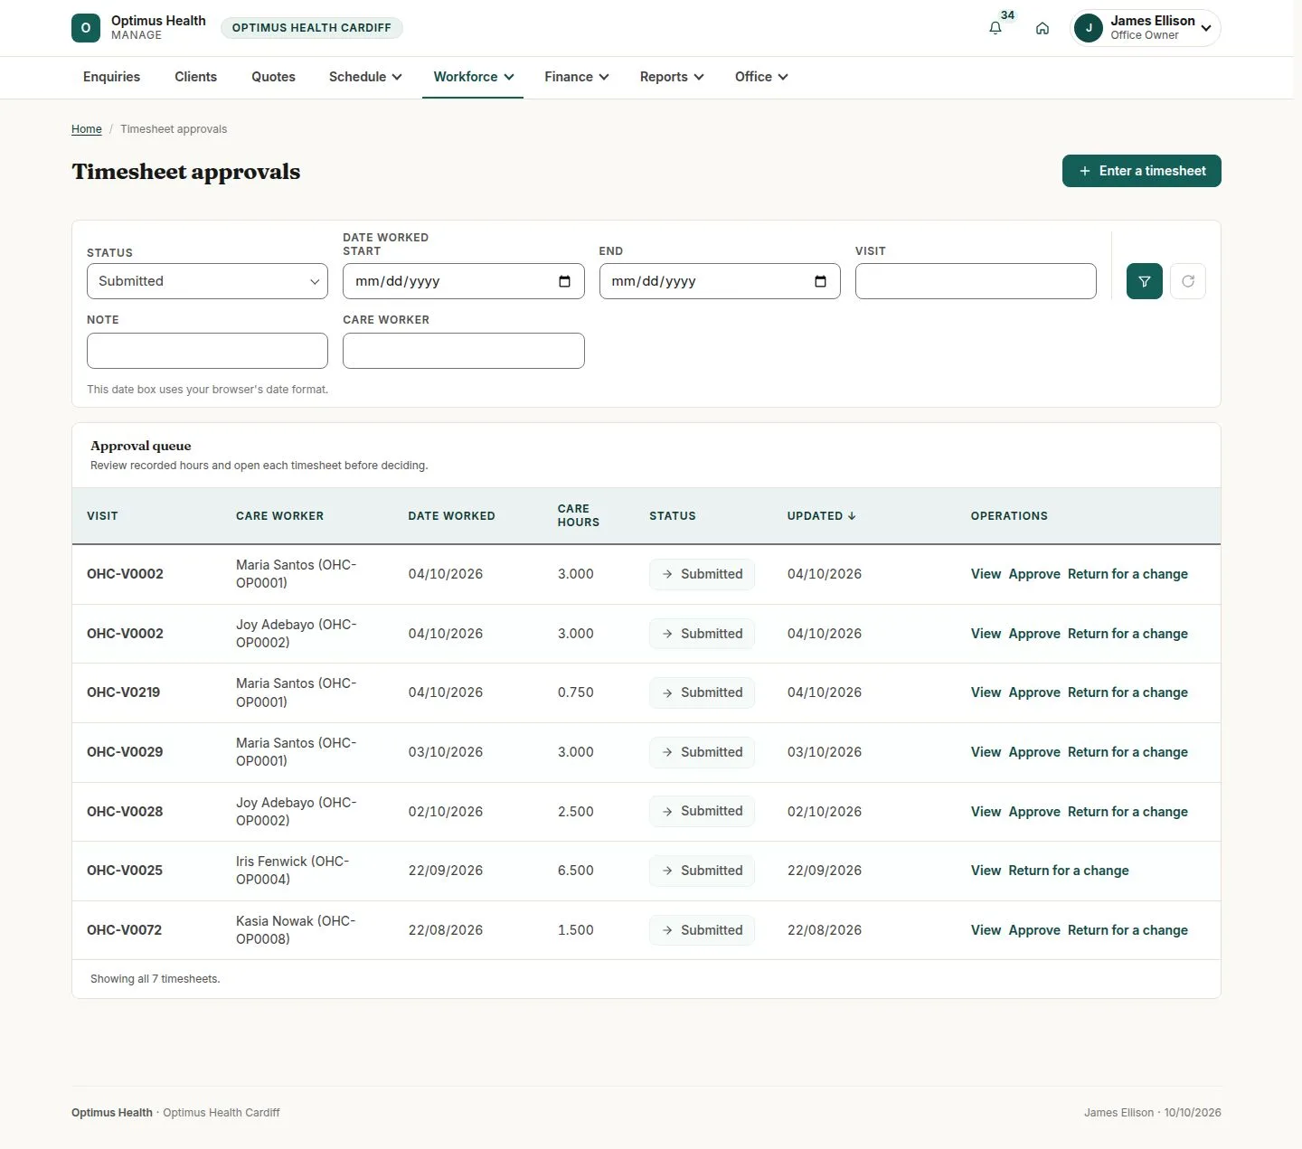The height and width of the screenshot is (1149, 1302).
Task: Click the Care Worker column header
Action: point(279,516)
